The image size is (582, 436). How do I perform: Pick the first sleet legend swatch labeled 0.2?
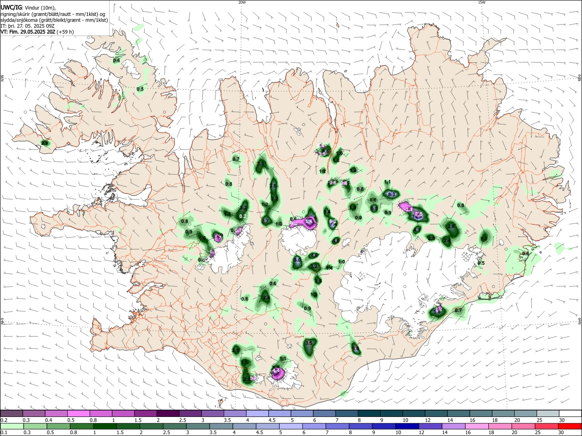[x=11, y=413]
